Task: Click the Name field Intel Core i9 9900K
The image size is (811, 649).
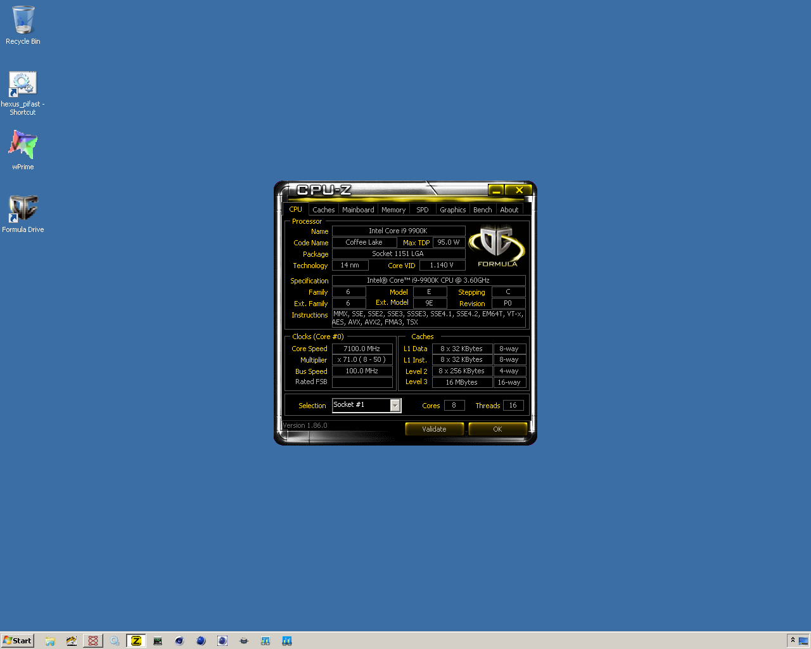Action: coord(399,231)
